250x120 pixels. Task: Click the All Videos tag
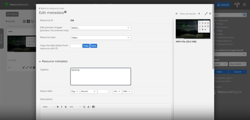click(x=12, y=14)
